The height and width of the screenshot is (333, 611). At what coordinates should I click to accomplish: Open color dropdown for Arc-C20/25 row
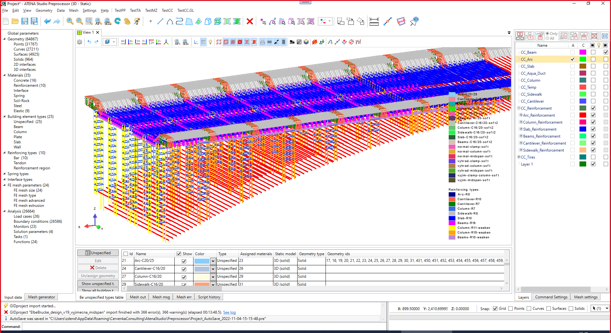pos(213,261)
